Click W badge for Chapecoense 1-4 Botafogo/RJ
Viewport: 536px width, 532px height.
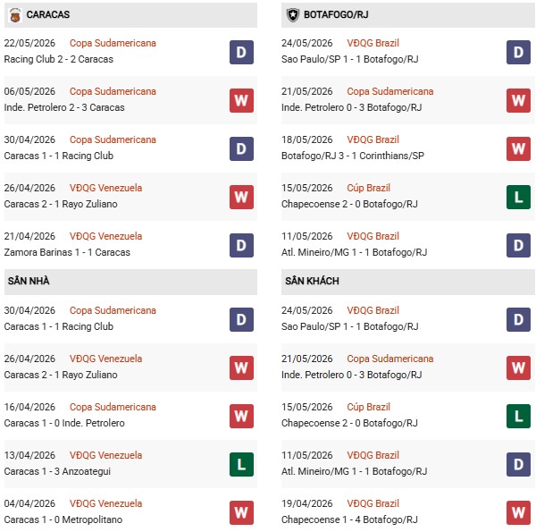518,512
